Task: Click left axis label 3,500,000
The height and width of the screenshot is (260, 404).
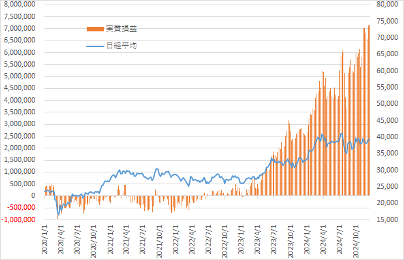Action: click(x=20, y=112)
